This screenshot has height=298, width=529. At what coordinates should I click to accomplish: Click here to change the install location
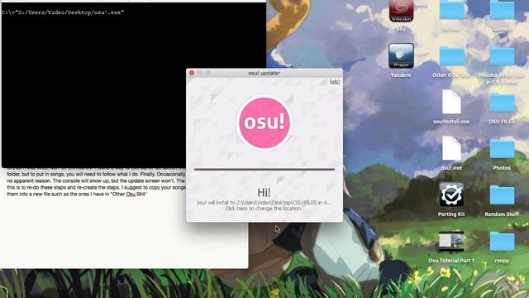(x=264, y=209)
